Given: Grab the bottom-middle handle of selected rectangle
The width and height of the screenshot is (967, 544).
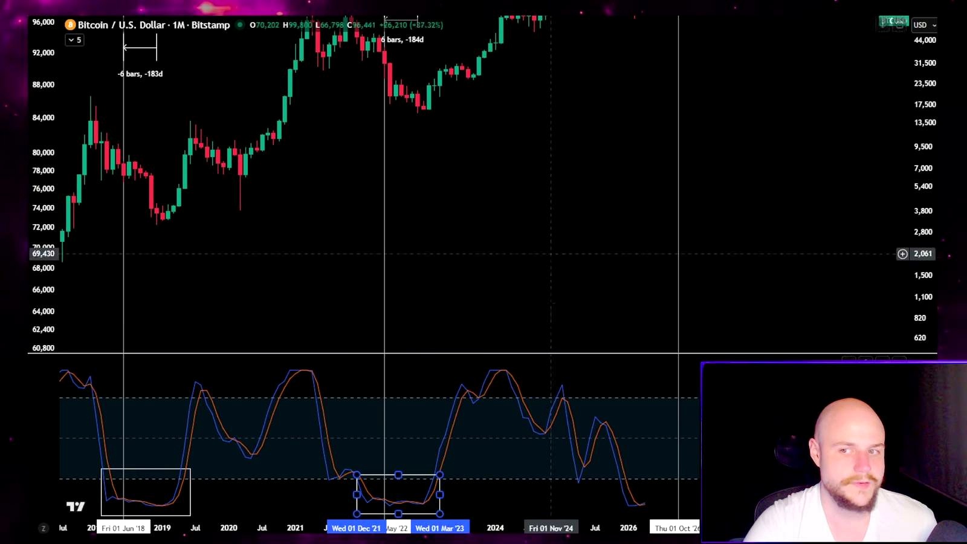Looking at the screenshot, I should (x=398, y=514).
